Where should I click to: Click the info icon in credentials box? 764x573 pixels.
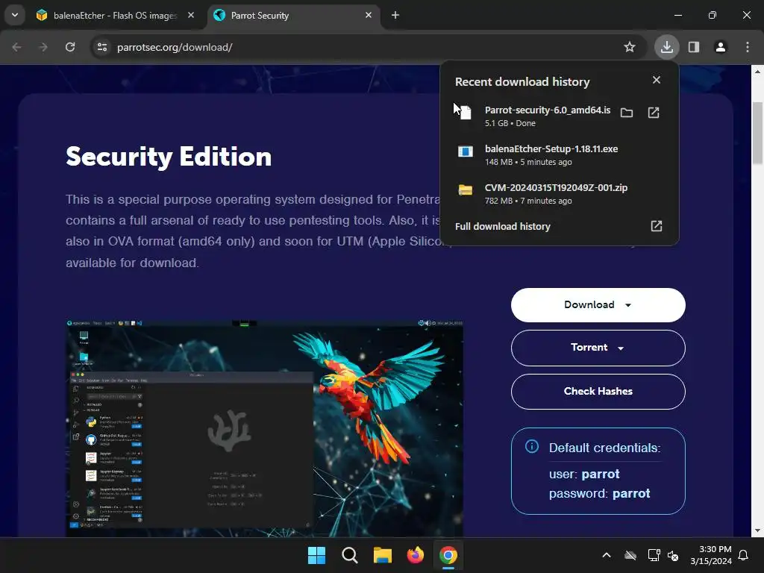[x=531, y=446]
